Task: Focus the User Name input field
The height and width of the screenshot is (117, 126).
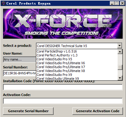Action: pos(19,60)
